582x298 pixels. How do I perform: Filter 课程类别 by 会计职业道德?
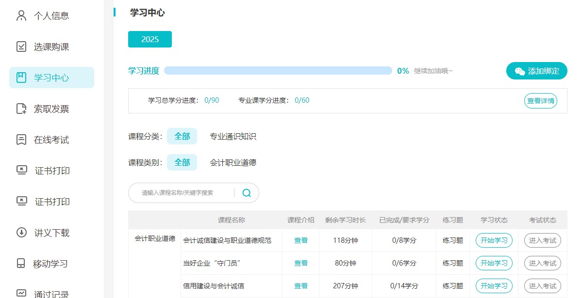click(x=233, y=162)
